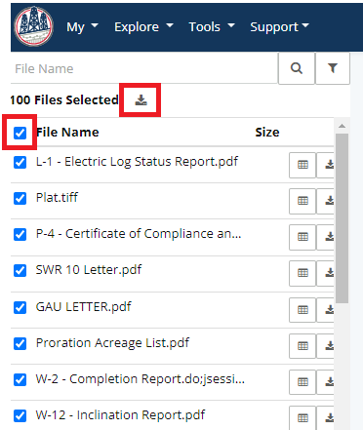363x430 pixels.
Task: Download the SWR 10 Letter.pdf file
Action: tap(327, 273)
